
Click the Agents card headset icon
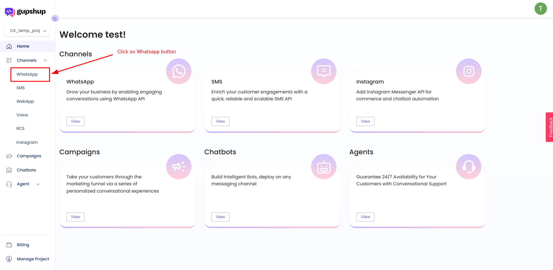469,167
